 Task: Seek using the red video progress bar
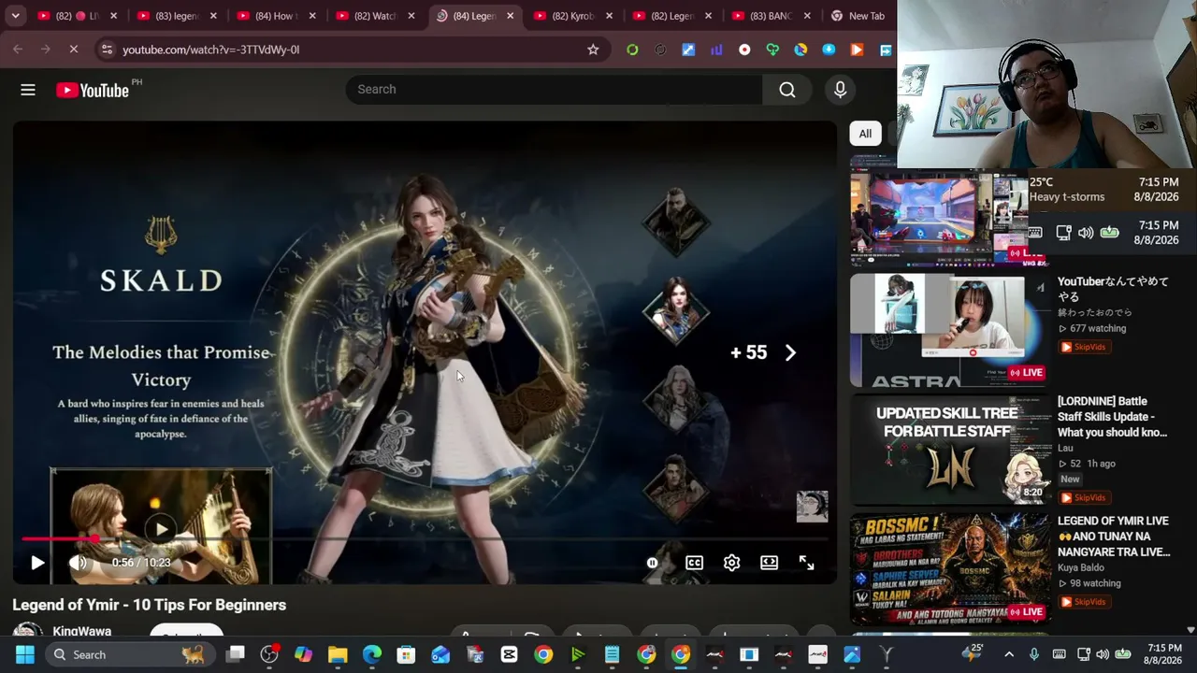pyautogui.click(x=425, y=539)
